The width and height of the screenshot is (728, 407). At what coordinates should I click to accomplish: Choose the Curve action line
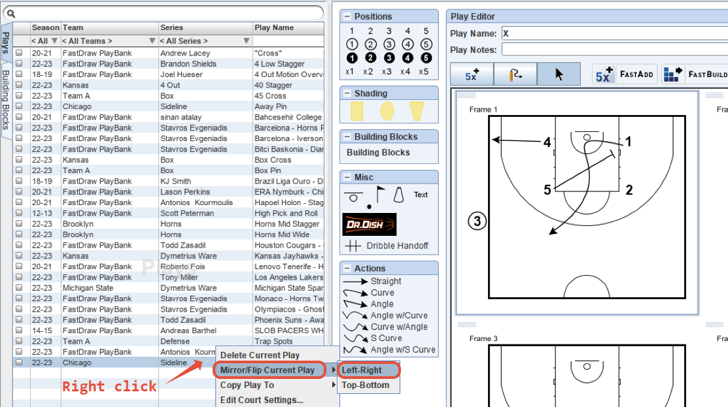pos(369,293)
